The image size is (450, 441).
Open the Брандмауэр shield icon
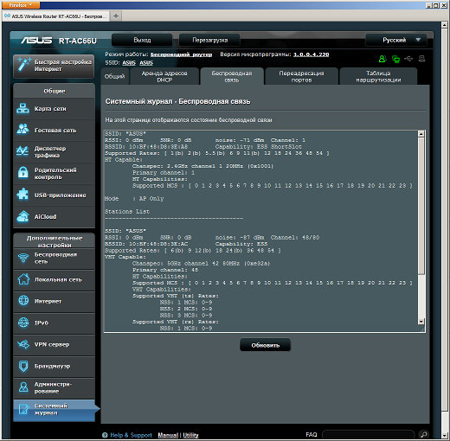tap(23, 366)
